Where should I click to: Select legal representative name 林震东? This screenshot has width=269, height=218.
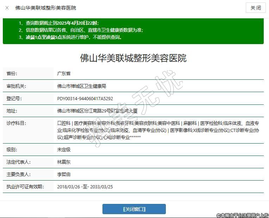click(64, 162)
